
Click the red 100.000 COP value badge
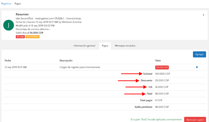point(162,67)
